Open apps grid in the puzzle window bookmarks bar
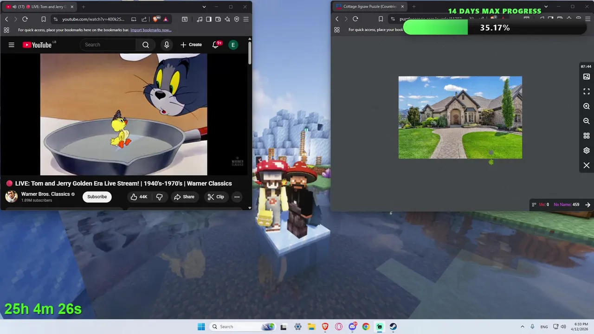Screen dimensions: 594x334 [x=337, y=30]
